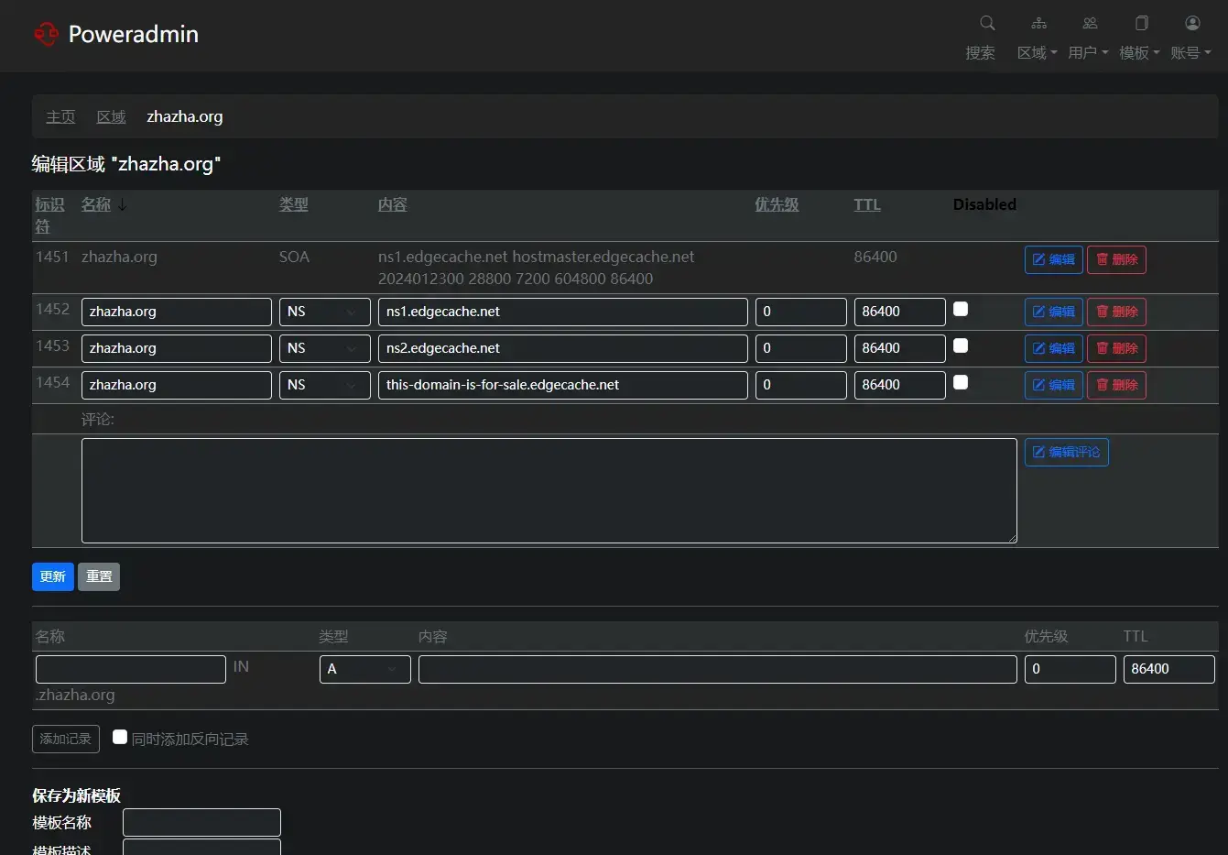Click priority field of record 1452
This screenshot has width=1228, height=855.
click(x=801, y=312)
